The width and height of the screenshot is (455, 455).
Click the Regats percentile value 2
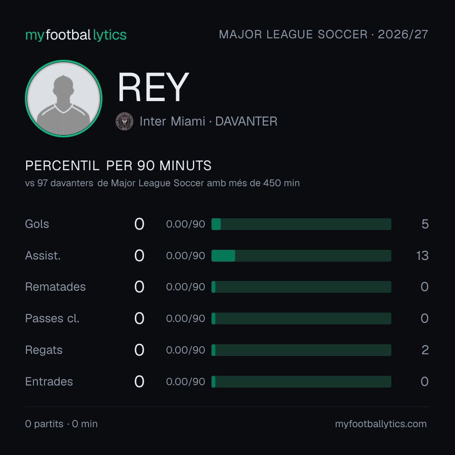pos(425,350)
